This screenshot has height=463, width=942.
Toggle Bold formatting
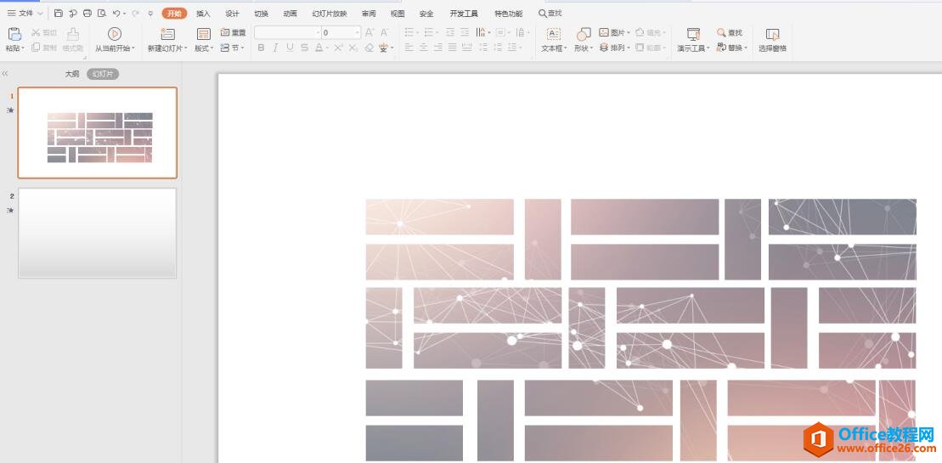coord(261,48)
